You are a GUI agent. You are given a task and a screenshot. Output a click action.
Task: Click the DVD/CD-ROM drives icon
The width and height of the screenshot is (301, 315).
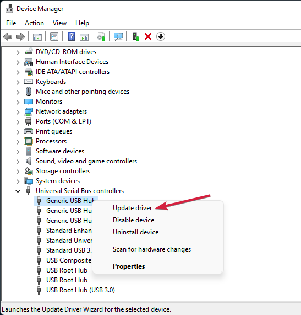[29, 51]
